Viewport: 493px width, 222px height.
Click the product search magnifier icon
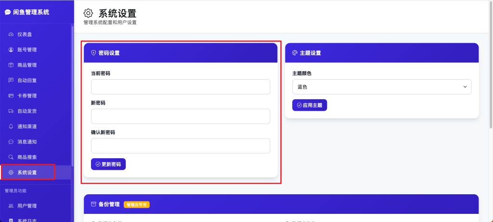click(x=11, y=157)
